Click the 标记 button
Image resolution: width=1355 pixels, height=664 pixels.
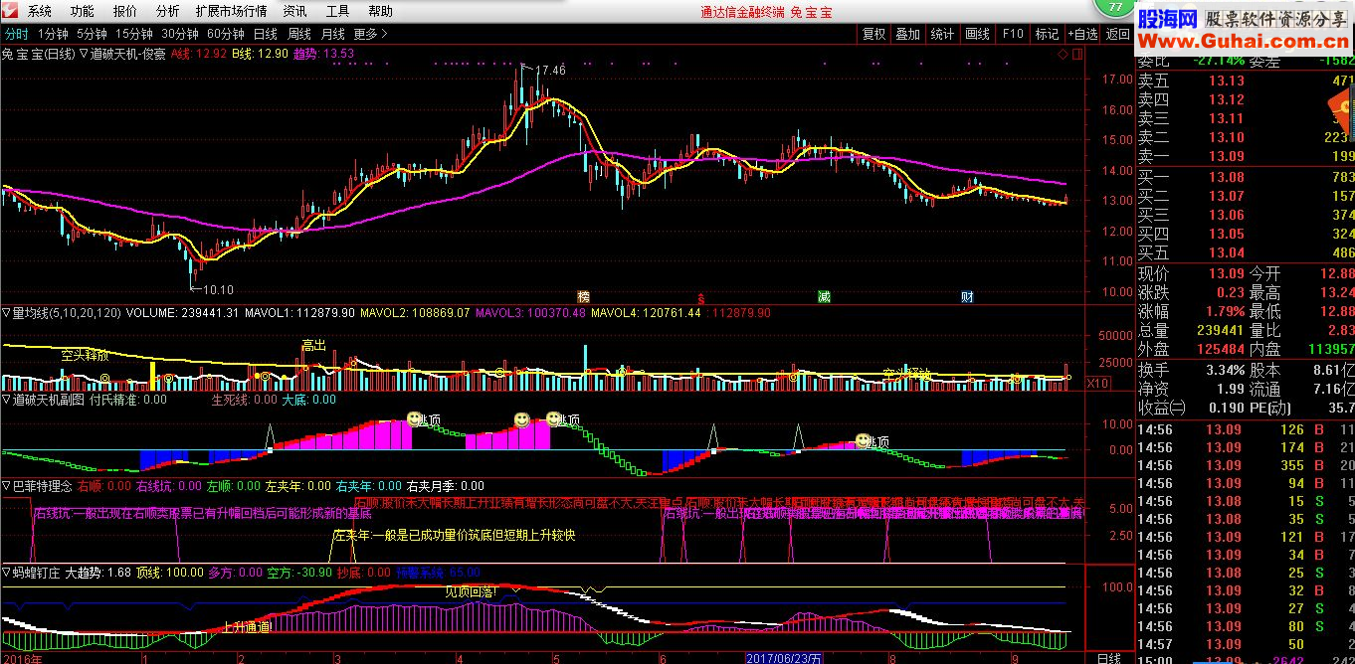point(1048,33)
